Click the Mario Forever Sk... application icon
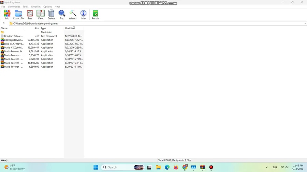The image size is (307, 172). 2,51
